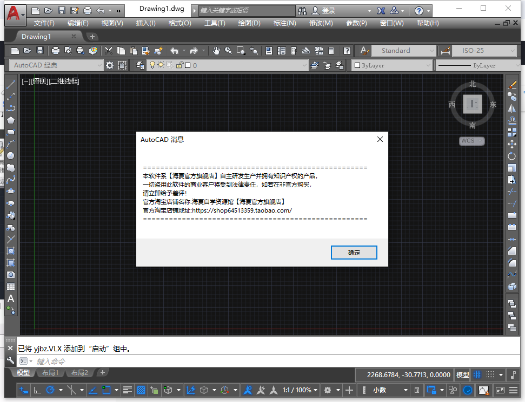Click the Pan hand tool icon
Screen dimensions: 525x402
point(216,51)
